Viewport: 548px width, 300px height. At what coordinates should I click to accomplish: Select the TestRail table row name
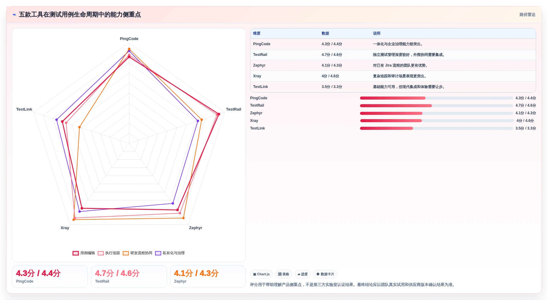click(x=260, y=55)
